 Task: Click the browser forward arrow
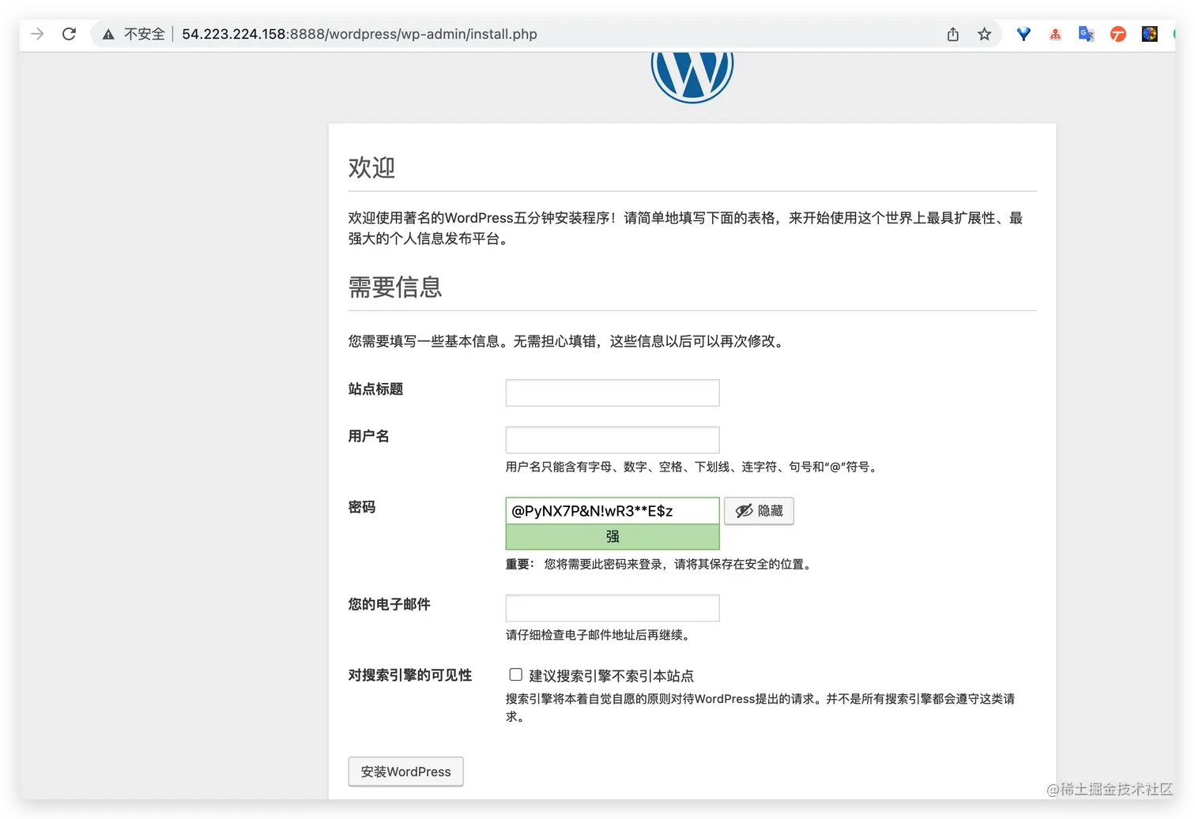37,34
